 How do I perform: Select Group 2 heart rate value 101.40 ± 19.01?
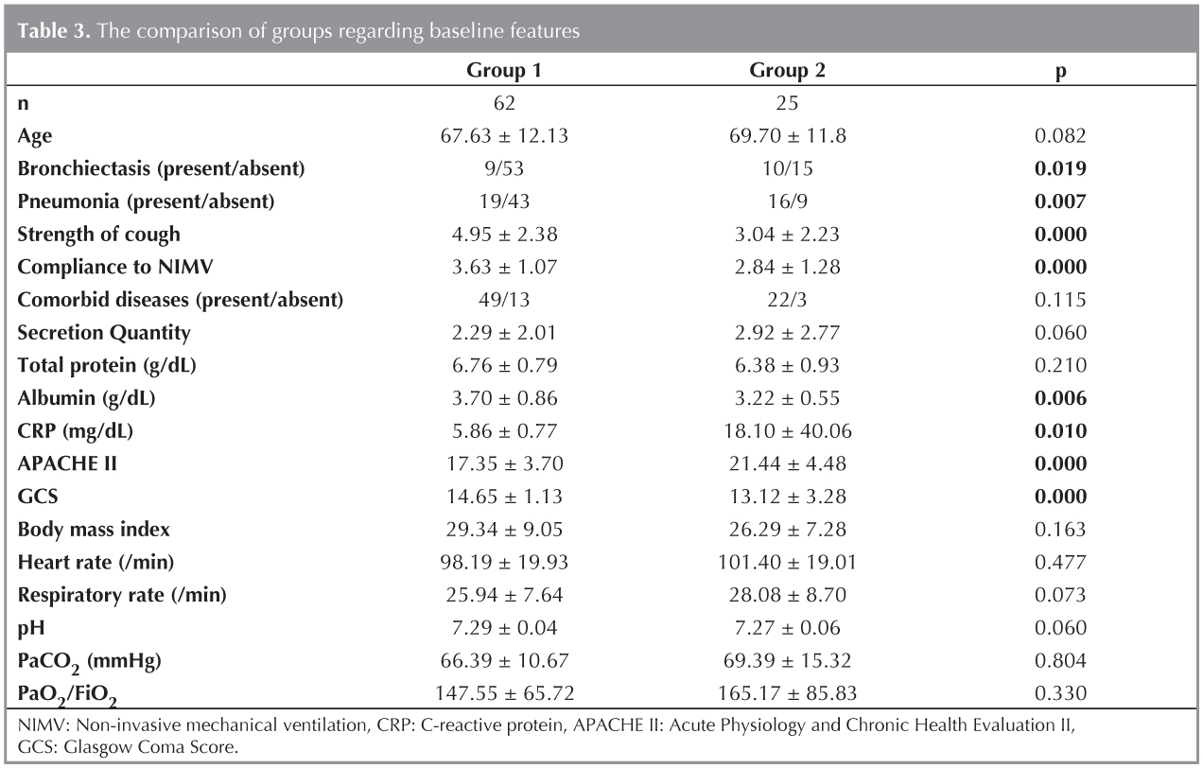(x=787, y=562)
